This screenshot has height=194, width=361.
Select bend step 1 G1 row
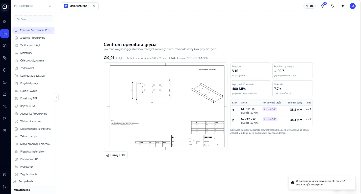click(272, 111)
